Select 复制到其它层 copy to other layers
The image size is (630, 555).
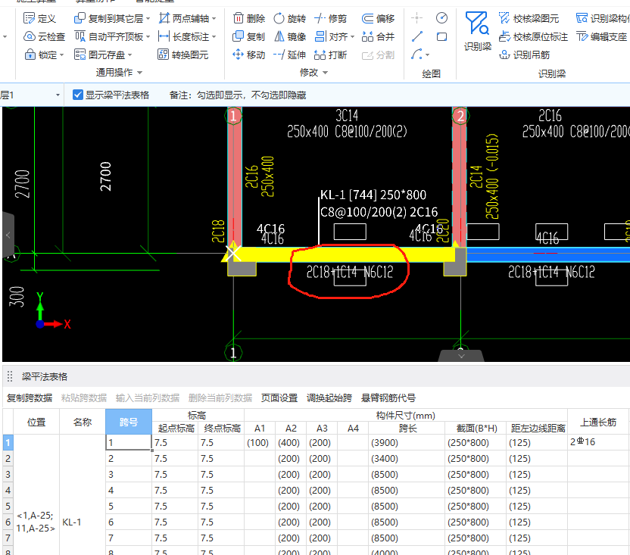click(108, 18)
